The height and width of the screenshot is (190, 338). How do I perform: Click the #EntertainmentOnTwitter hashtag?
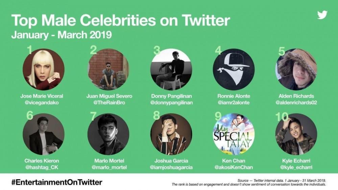coord(57,182)
